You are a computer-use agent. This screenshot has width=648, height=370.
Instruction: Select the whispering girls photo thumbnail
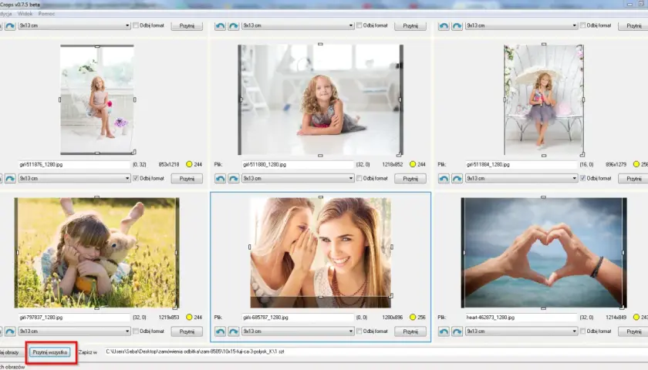320,253
